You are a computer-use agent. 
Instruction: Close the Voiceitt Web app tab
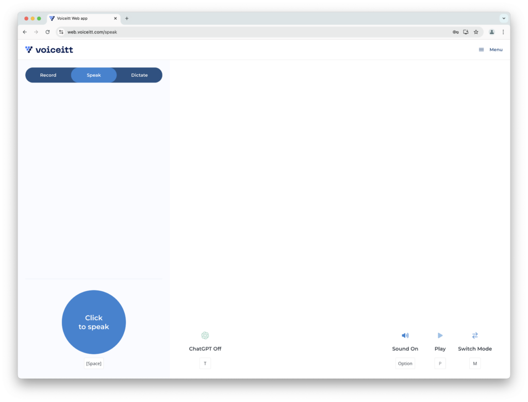tap(115, 19)
